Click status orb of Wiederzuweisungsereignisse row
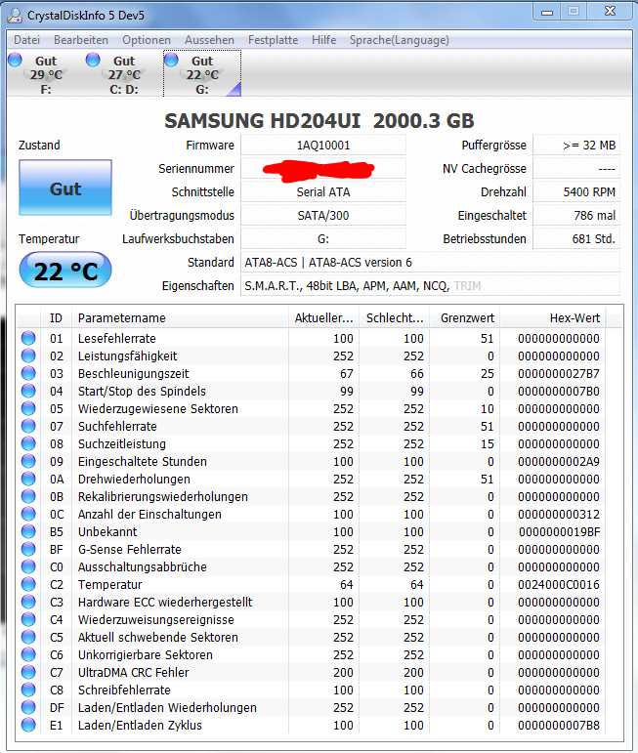Viewport: 638px width, 753px height. (28, 619)
